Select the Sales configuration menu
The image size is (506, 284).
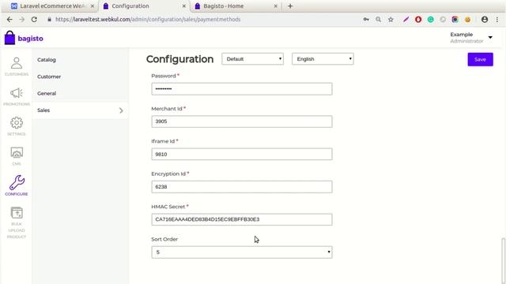(80, 110)
